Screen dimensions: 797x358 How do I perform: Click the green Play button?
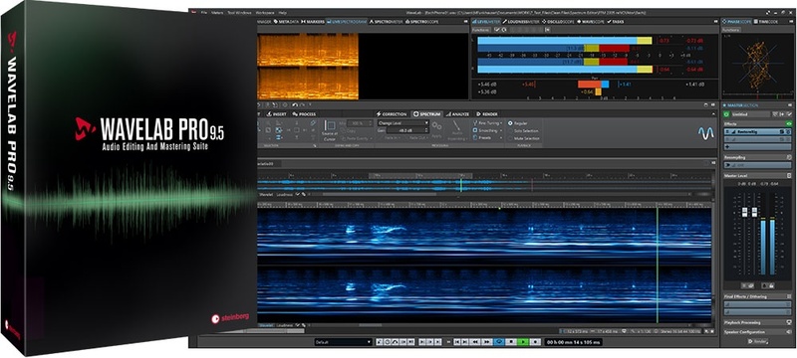click(523, 342)
